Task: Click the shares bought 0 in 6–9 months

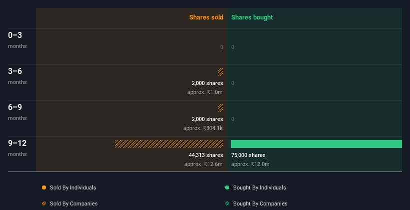Action: coord(233,119)
